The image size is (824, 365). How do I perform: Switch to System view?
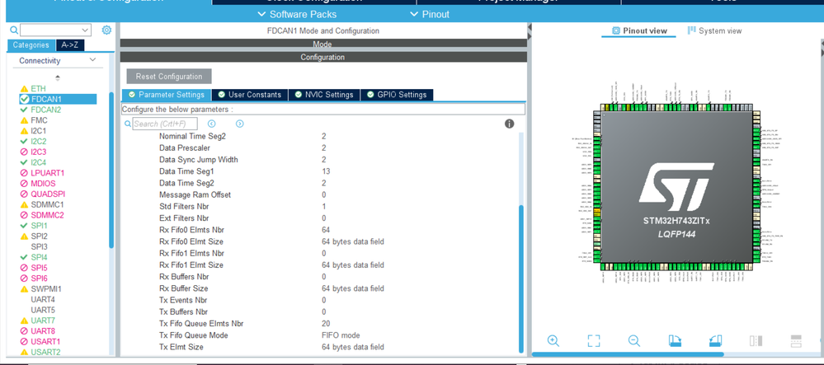tap(714, 30)
